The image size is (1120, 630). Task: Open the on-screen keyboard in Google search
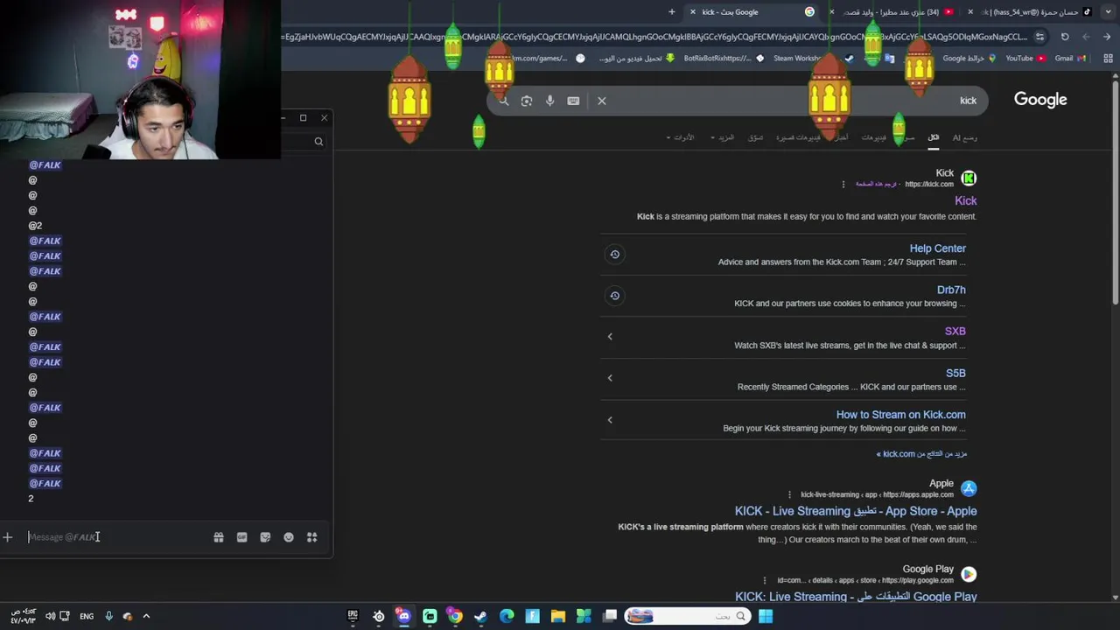(x=573, y=101)
